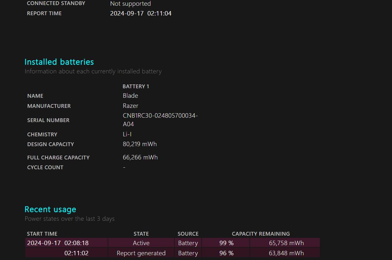The height and width of the screenshot is (260, 392).
Task: Click the SOURCE column header
Action: pos(188,234)
